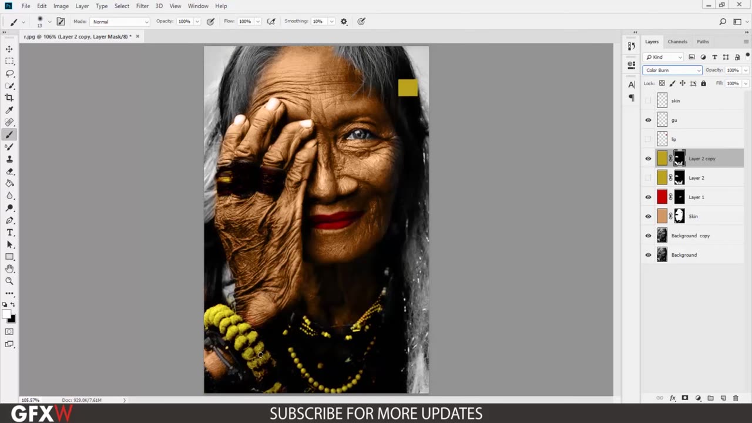Select the Clone Stamp tool
The height and width of the screenshot is (423, 752).
(x=9, y=159)
